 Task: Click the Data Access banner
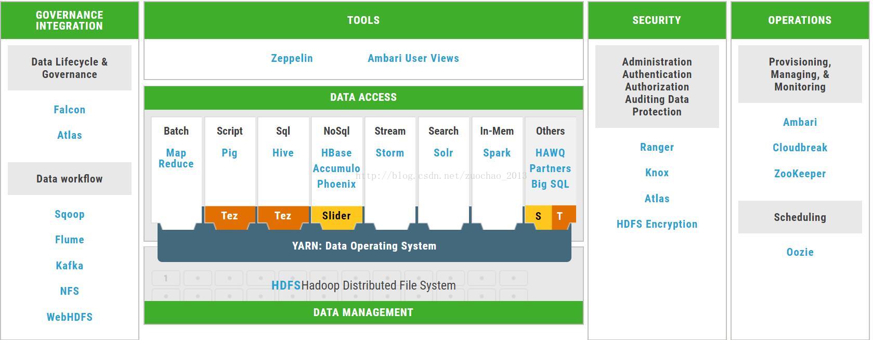coord(363,97)
